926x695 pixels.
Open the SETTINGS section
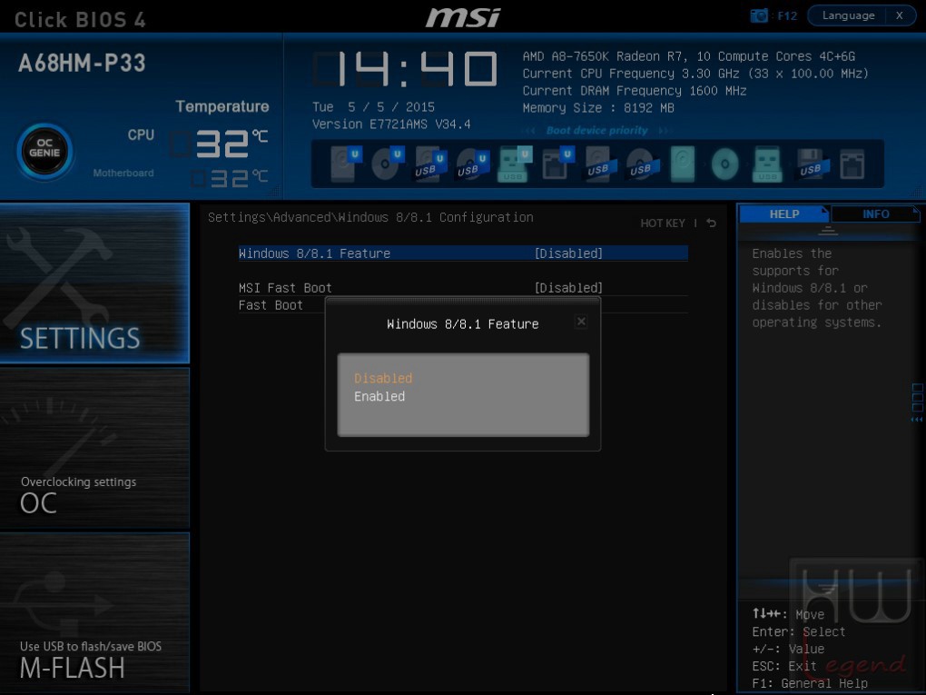click(94, 283)
